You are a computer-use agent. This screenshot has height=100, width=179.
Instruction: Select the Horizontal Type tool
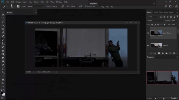(x=3, y=69)
